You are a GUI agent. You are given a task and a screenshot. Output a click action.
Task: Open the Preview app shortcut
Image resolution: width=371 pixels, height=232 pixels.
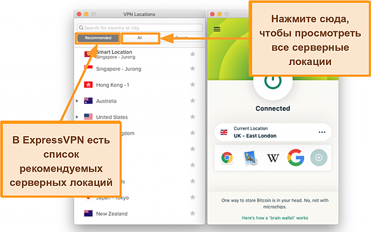[250, 157]
